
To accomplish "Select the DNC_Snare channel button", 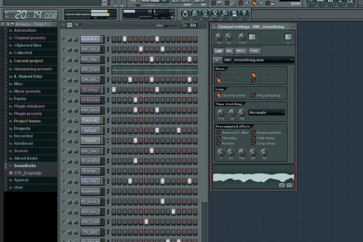I will click(x=91, y=69).
